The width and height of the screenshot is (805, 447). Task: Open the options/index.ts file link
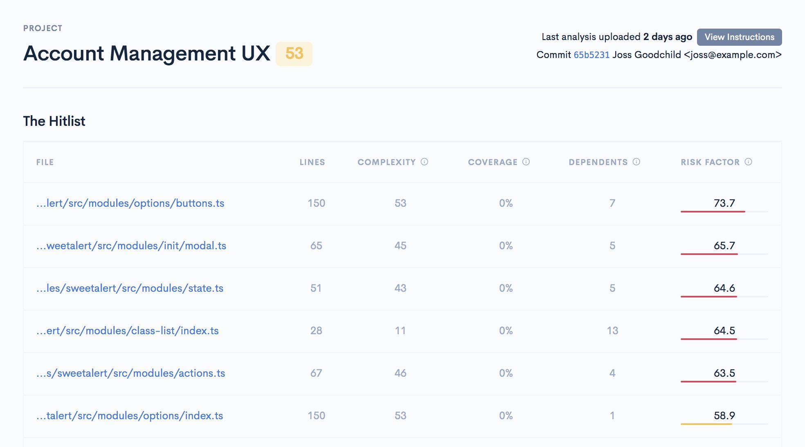tap(130, 416)
